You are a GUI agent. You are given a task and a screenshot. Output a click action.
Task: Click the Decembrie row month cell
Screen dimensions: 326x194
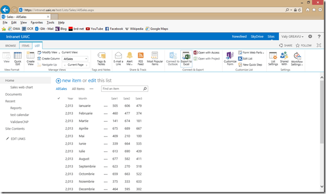click(x=87, y=189)
